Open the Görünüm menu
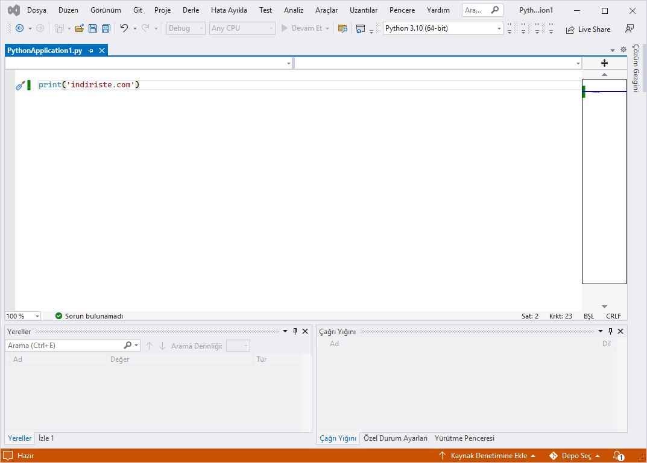This screenshot has width=647, height=463. click(x=106, y=10)
